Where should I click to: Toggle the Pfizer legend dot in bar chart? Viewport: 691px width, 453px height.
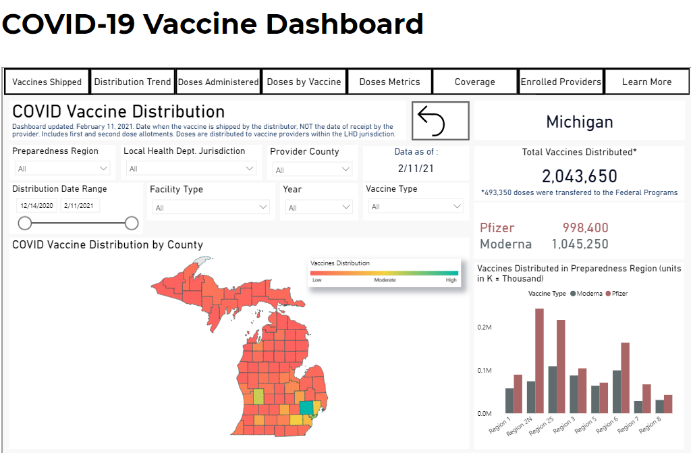click(609, 293)
